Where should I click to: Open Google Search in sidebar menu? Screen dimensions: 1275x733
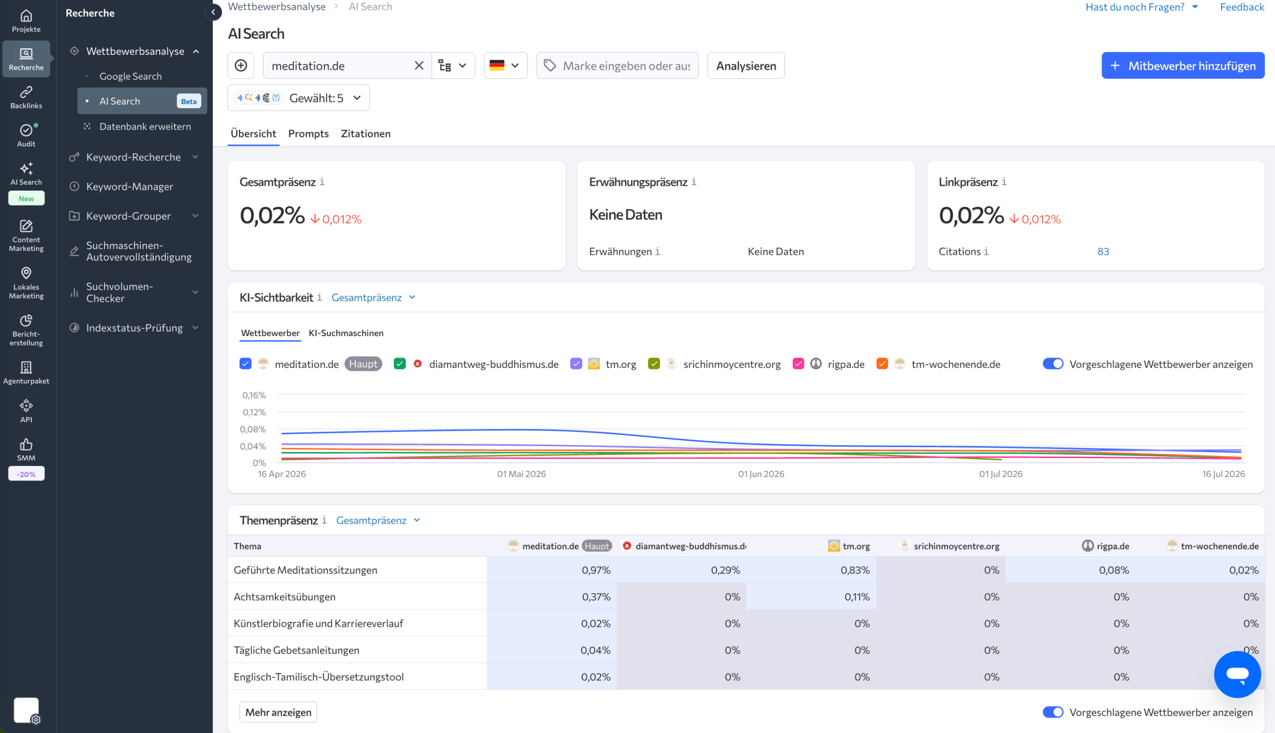coord(131,76)
